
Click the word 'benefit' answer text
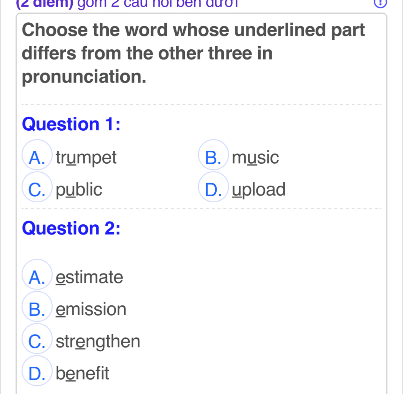click(83, 374)
